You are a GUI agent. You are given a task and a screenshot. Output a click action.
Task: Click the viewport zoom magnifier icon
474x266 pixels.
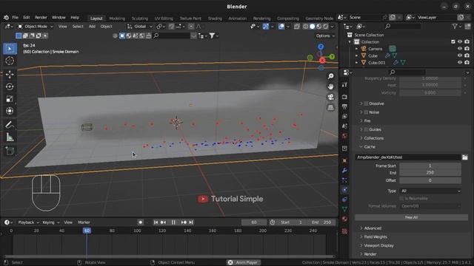click(331, 76)
